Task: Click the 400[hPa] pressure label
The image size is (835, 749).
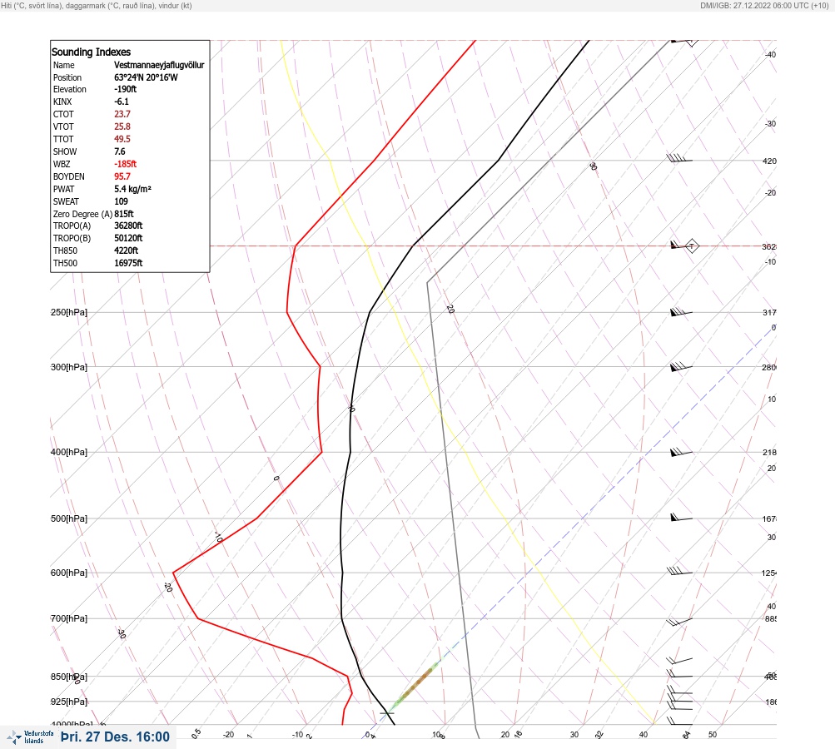Action: pos(69,452)
